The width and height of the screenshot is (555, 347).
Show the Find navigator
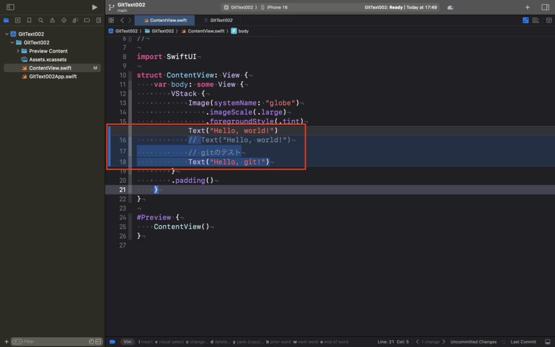[41, 20]
